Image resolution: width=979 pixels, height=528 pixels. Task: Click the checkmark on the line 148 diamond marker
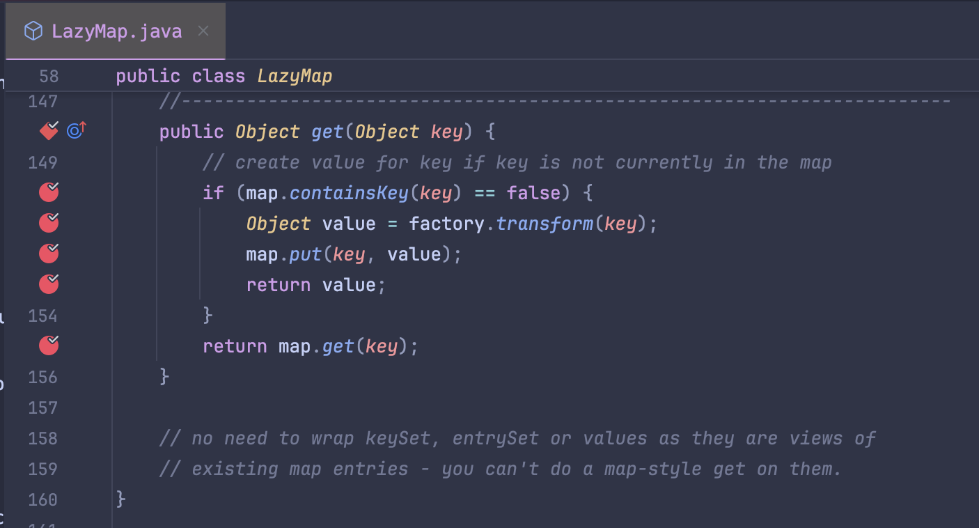(x=52, y=127)
